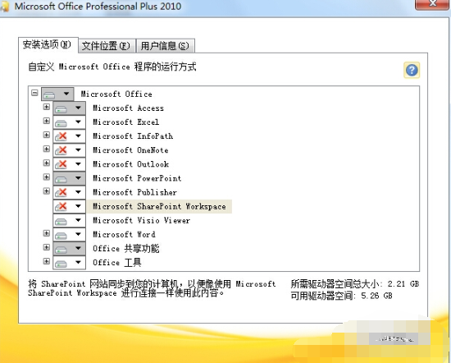The width and height of the screenshot is (451, 363).
Task: Click the drive icon beside Microsoft Office root
Action: point(49,95)
